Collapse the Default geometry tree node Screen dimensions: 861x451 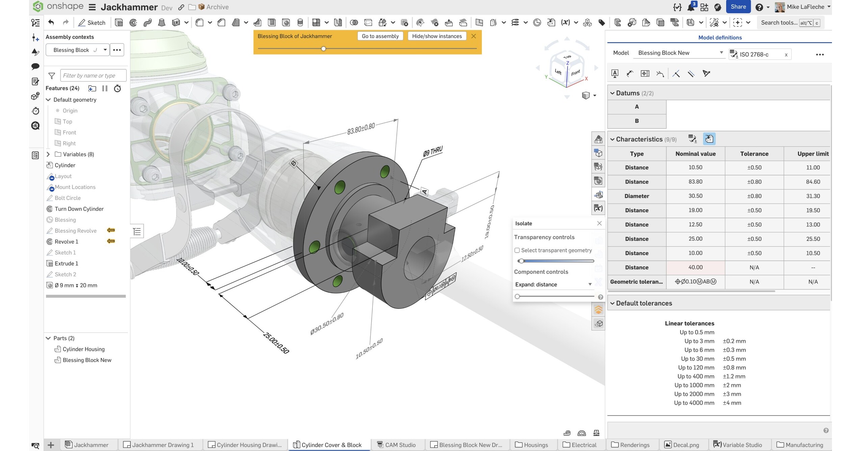[48, 100]
